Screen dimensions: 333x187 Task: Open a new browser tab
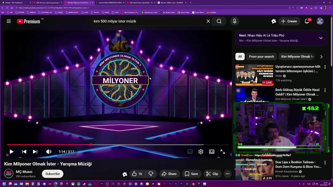click(x=190, y=3)
